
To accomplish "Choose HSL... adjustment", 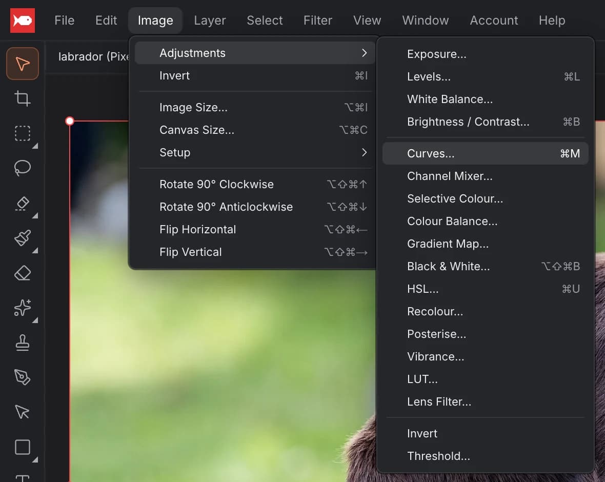I will [486, 289].
